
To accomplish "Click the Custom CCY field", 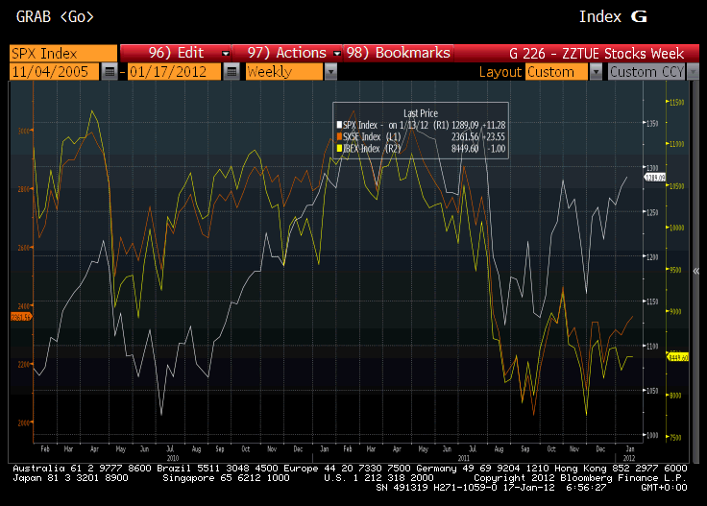I will [646, 72].
